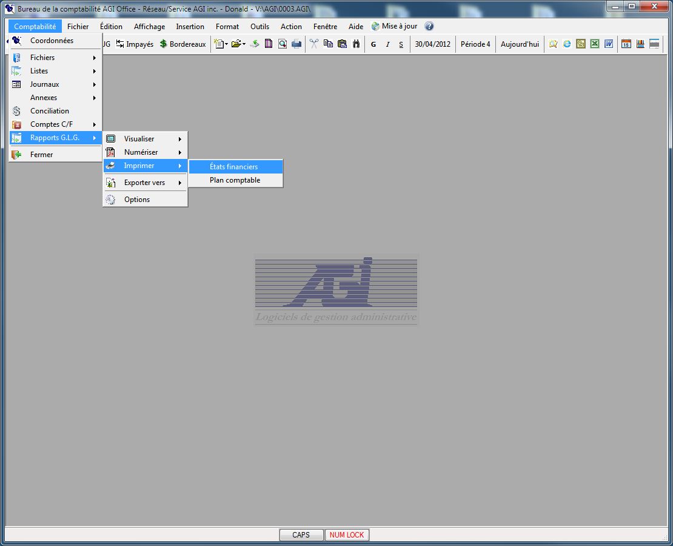Open the Fichier menu

click(x=78, y=26)
